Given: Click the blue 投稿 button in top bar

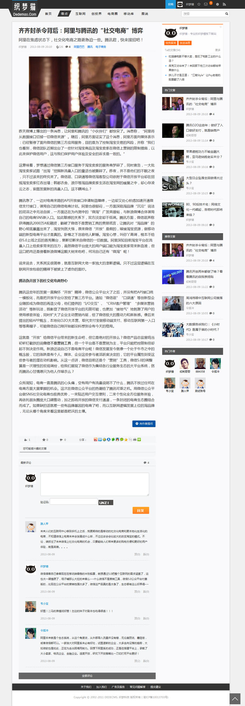Looking at the screenshot, I should 170,4.
